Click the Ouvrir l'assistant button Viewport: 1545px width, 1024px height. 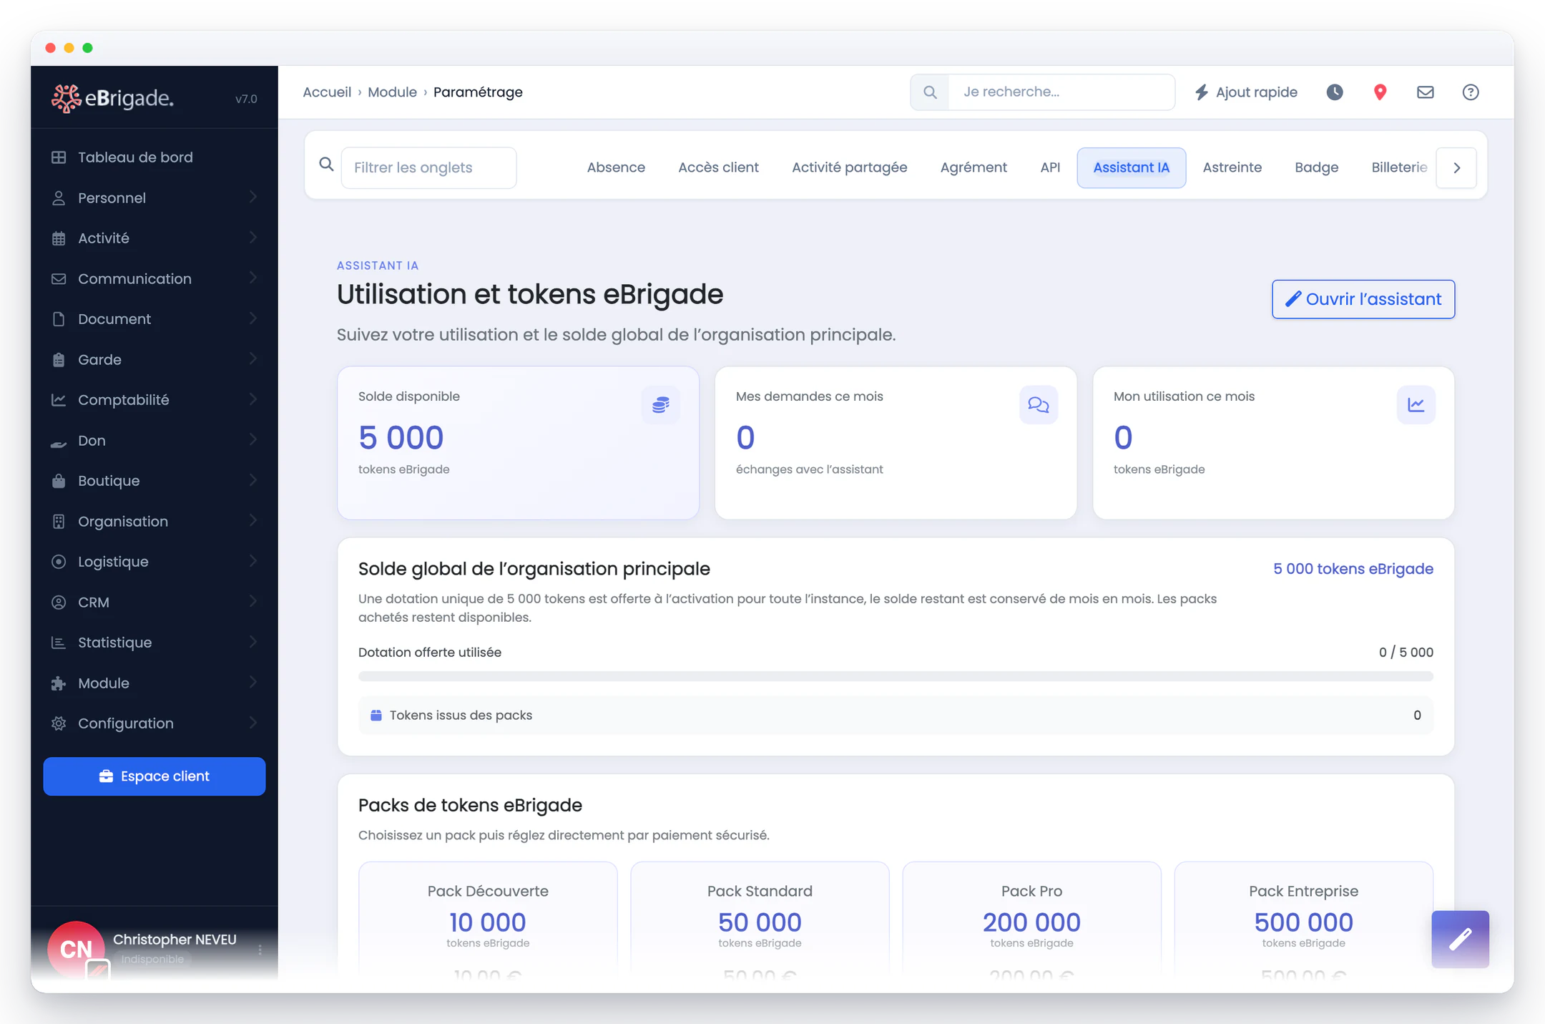(x=1363, y=299)
